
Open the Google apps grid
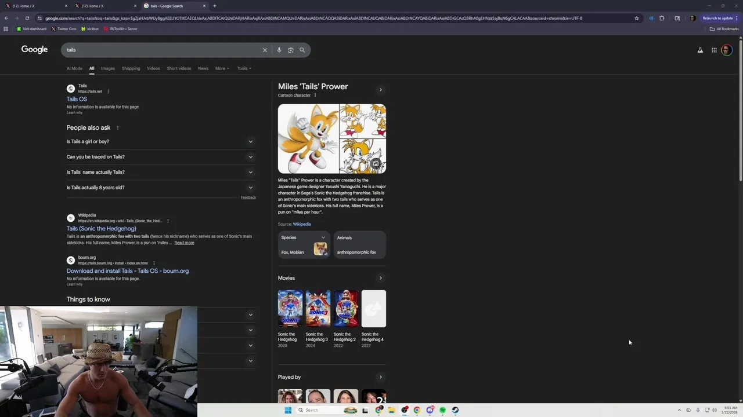(x=714, y=50)
